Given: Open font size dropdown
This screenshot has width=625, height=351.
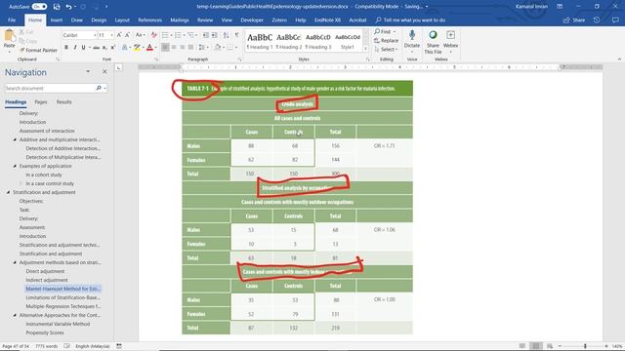Looking at the screenshot, I should [111, 35].
